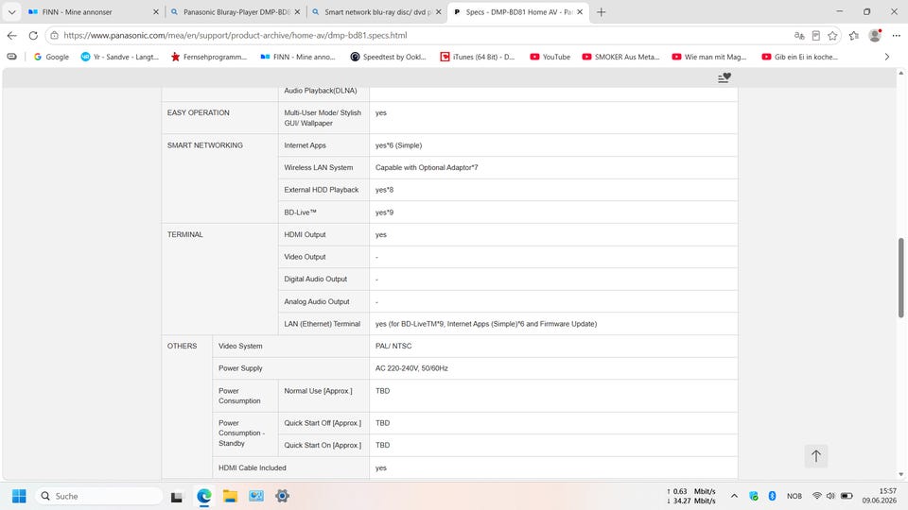Open Google bookmark
The height and width of the screenshot is (510, 908).
click(51, 57)
